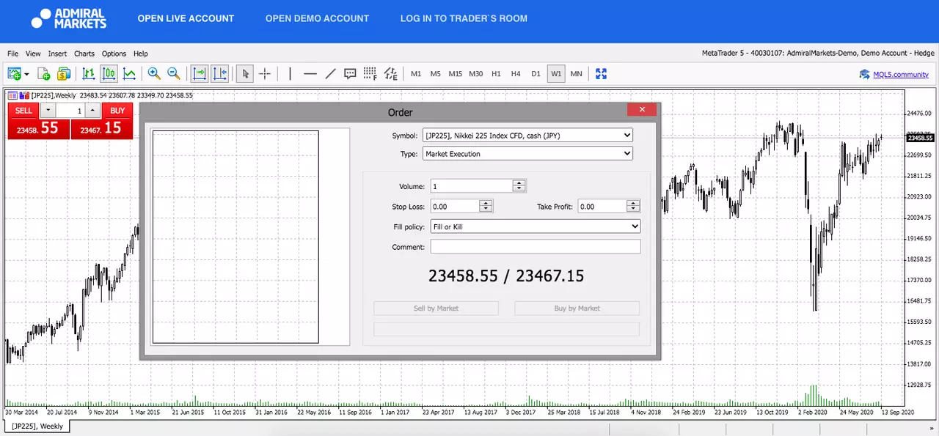This screenshot has width=939, height=436.
Task: Set timeframe to H1
Action: click(496, 74)
